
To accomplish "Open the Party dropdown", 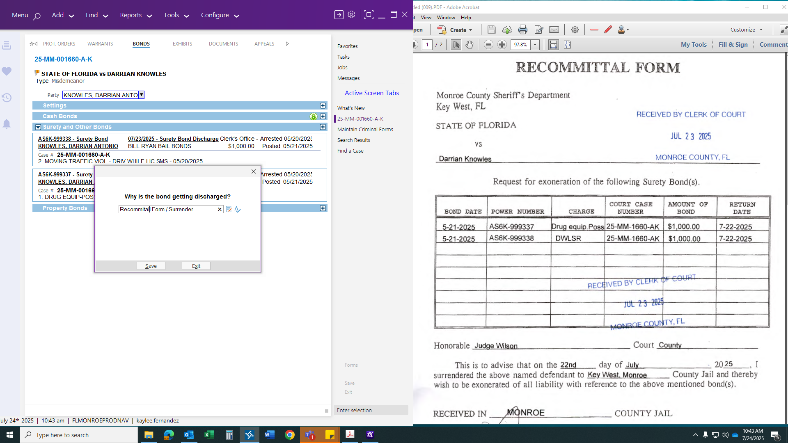I will (141, 95).
